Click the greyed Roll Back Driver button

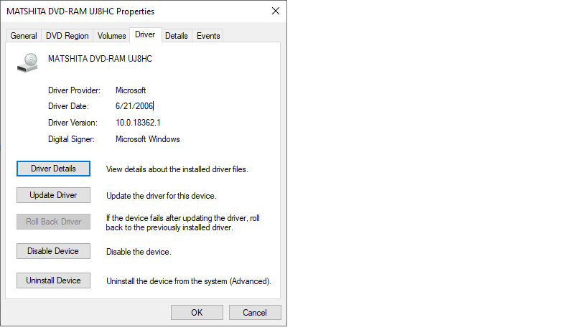click(53, 222)
